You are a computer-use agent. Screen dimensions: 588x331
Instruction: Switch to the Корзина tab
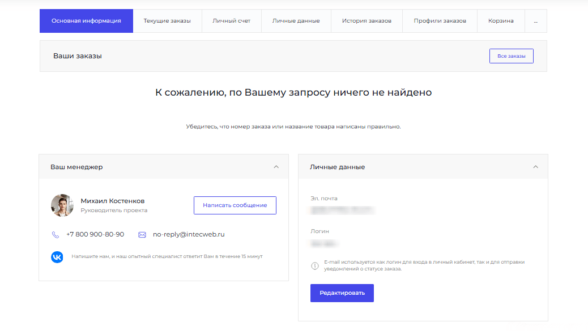click(x=501, y=21)
